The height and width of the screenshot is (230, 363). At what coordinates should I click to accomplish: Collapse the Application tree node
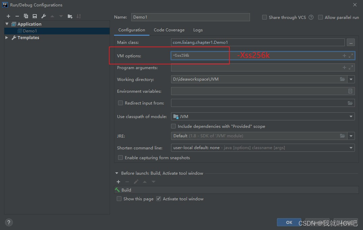point(7,24)
